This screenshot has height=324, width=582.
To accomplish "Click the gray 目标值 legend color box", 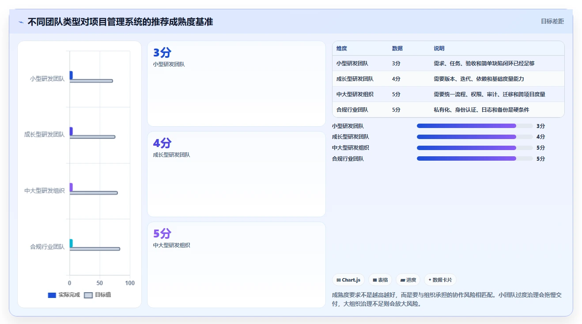I will tap(88, 295).
